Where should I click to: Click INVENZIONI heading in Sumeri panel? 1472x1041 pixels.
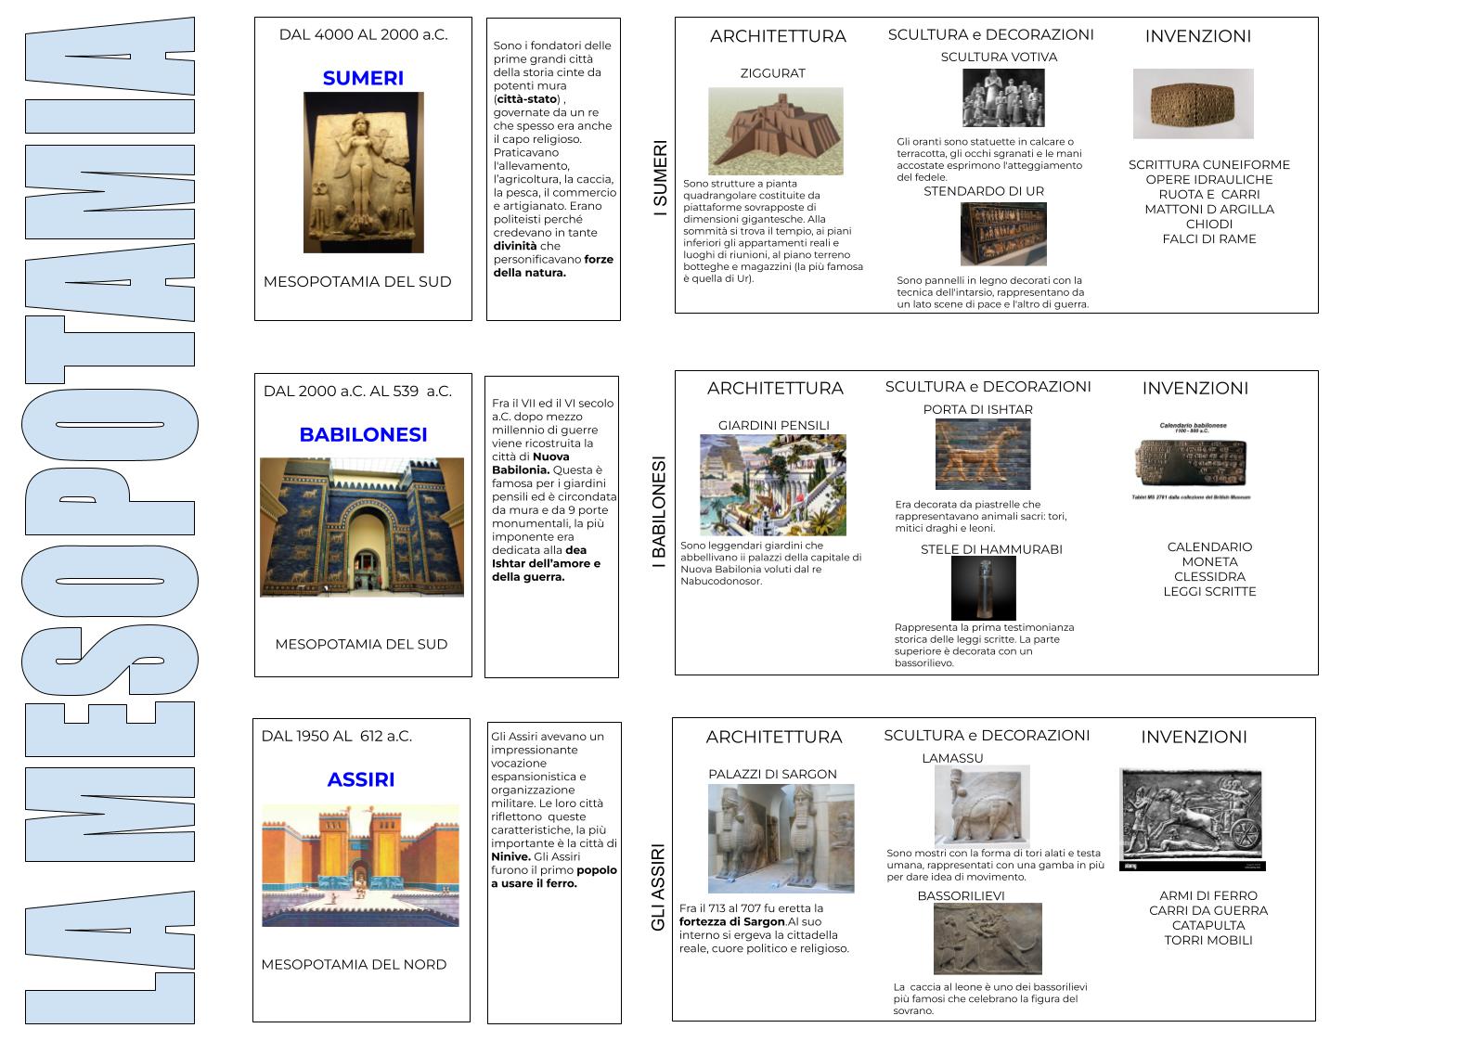(1197, 36)
